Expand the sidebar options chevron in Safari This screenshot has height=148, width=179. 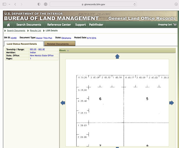coord(9,4)
